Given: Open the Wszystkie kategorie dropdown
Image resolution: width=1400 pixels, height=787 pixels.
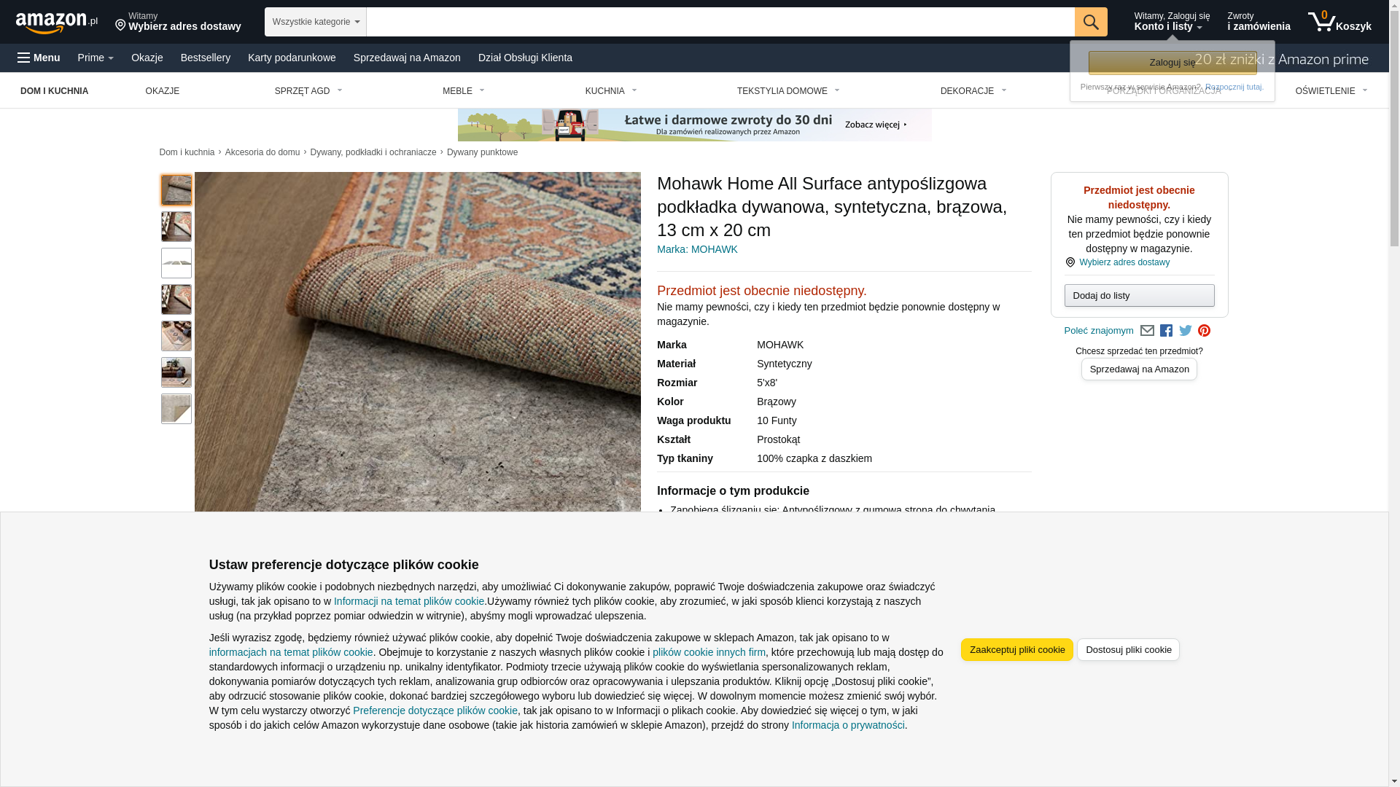Looking at the screenshot, I should (x=315, y=22).
